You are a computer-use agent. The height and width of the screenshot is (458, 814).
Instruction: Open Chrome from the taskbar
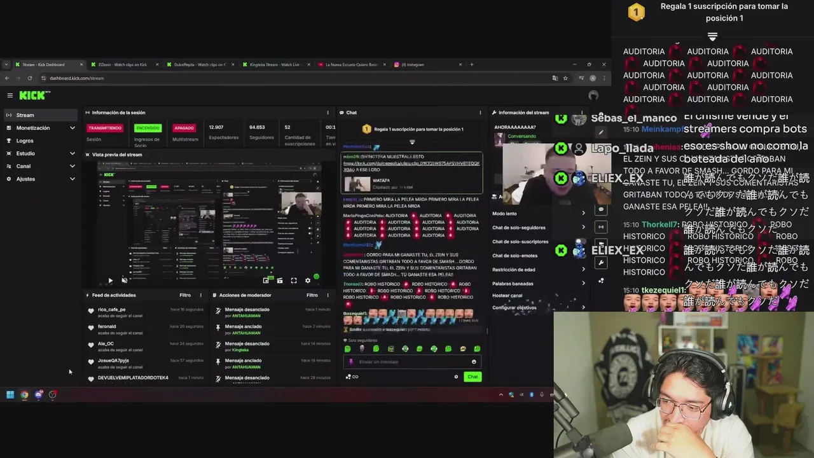point(24,395)
